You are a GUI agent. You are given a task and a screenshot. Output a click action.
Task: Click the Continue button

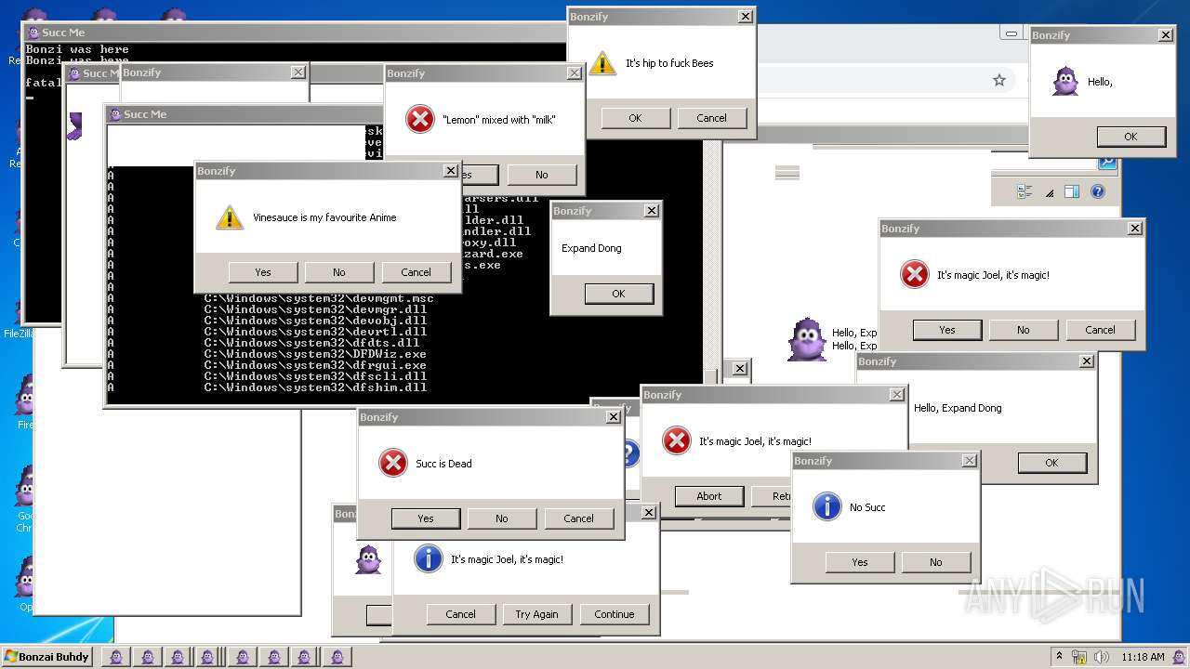615,614
